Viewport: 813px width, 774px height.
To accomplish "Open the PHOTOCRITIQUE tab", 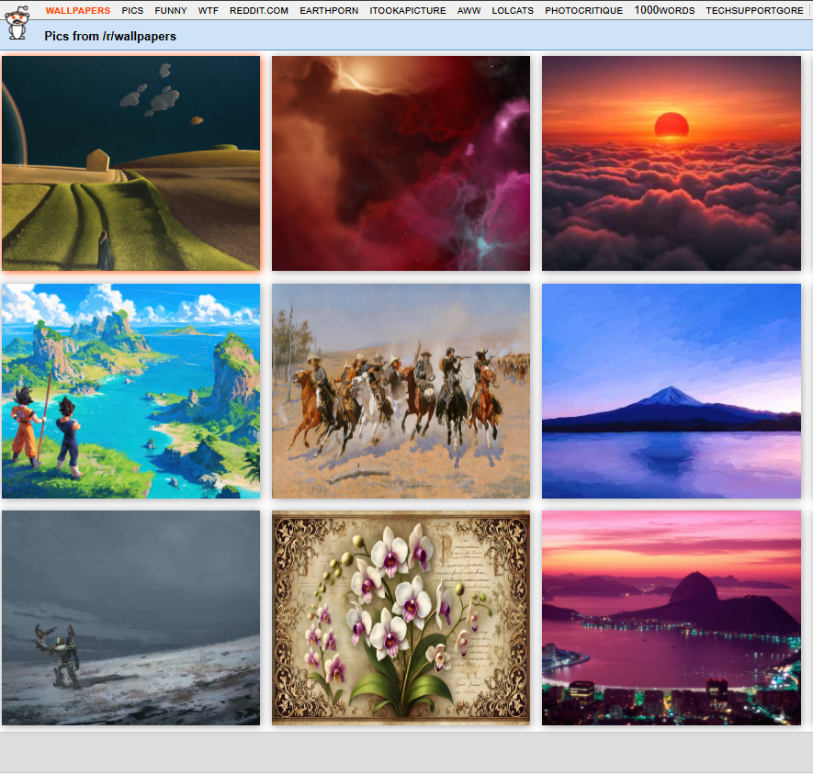I will click(x=583, y=11).
